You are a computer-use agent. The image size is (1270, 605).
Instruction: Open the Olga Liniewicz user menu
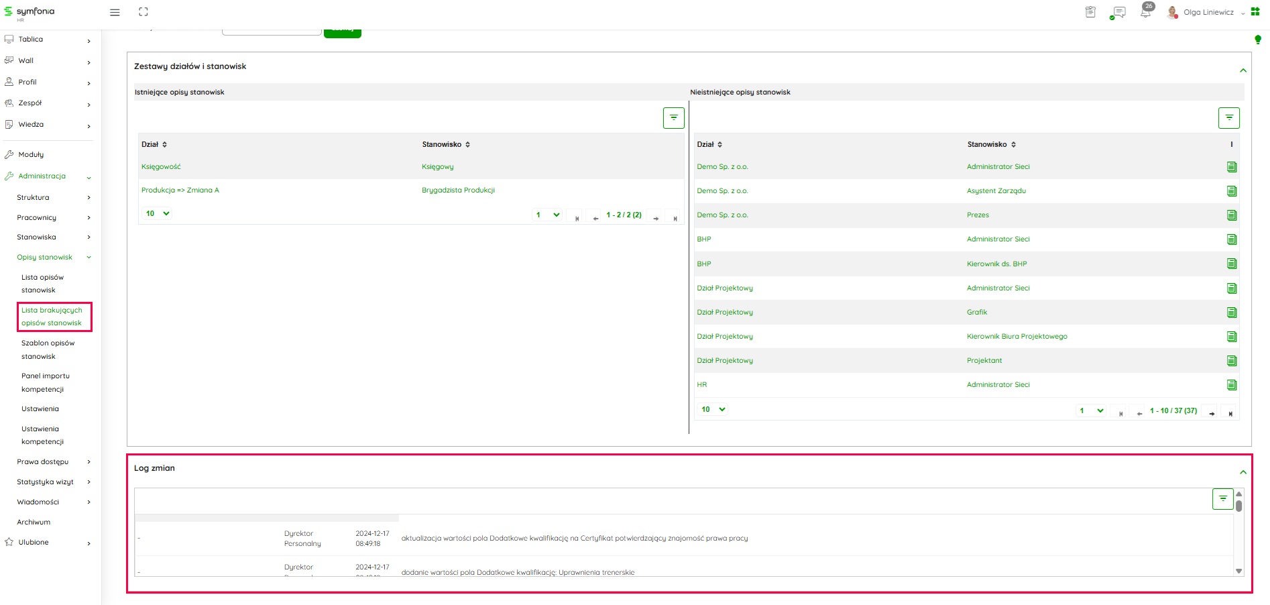point(1208,12)
